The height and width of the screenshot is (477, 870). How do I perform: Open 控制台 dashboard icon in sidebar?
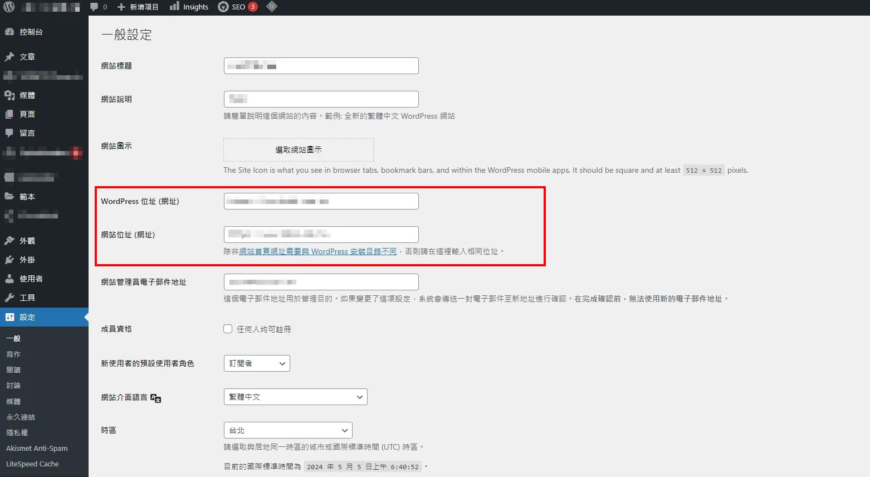point(9,32)
